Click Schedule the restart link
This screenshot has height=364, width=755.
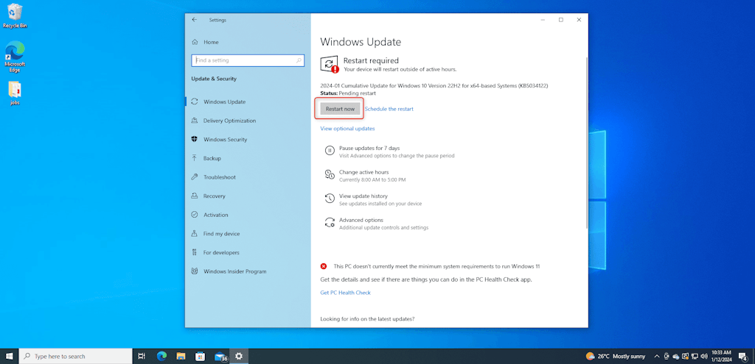coord(389,109)
